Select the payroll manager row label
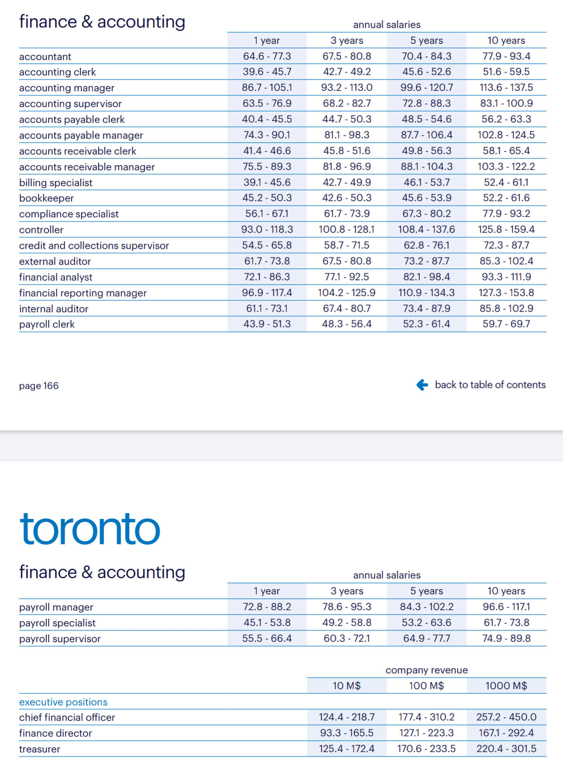 point(56,607)
